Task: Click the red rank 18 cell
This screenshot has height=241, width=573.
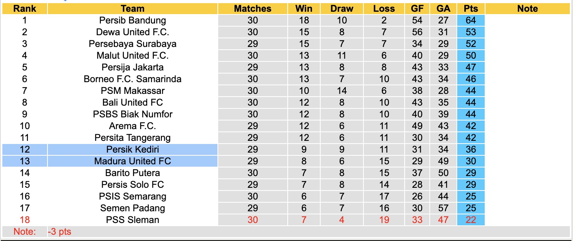Action: pos(25,220)
